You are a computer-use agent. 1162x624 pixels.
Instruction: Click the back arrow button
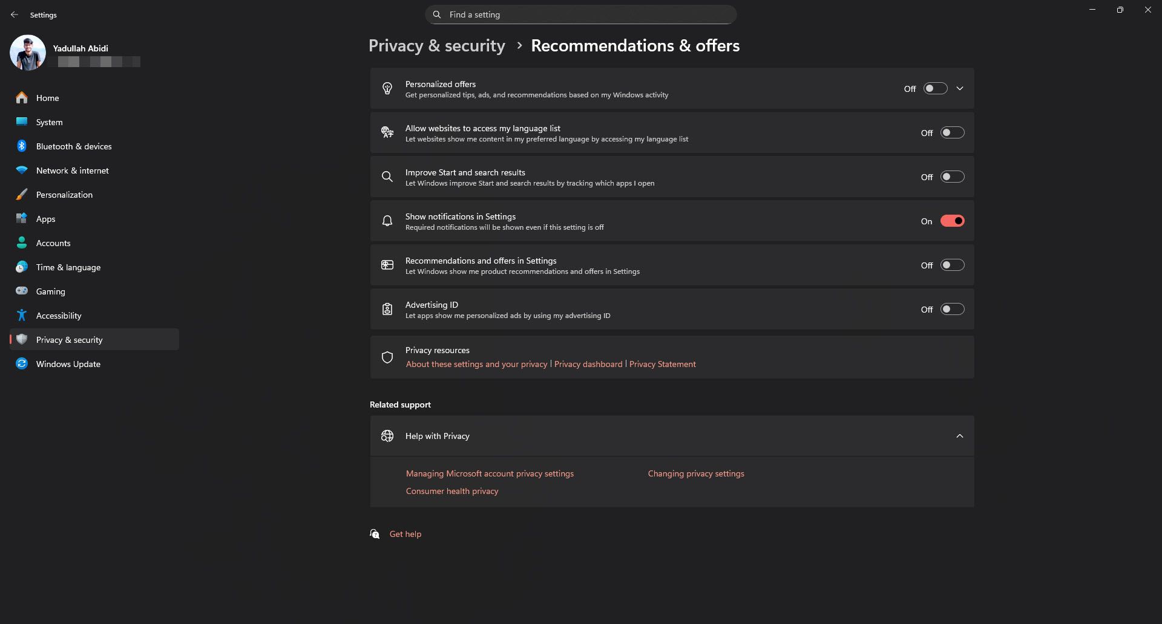(x=15, y=15)
